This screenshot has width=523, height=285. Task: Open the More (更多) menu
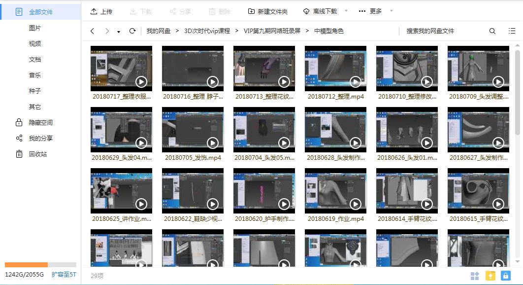pyautogui.click(x=370, y=11)
